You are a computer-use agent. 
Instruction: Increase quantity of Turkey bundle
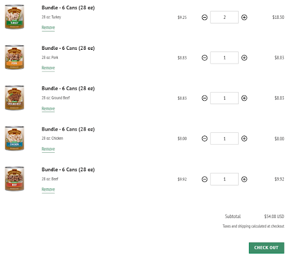244,17
